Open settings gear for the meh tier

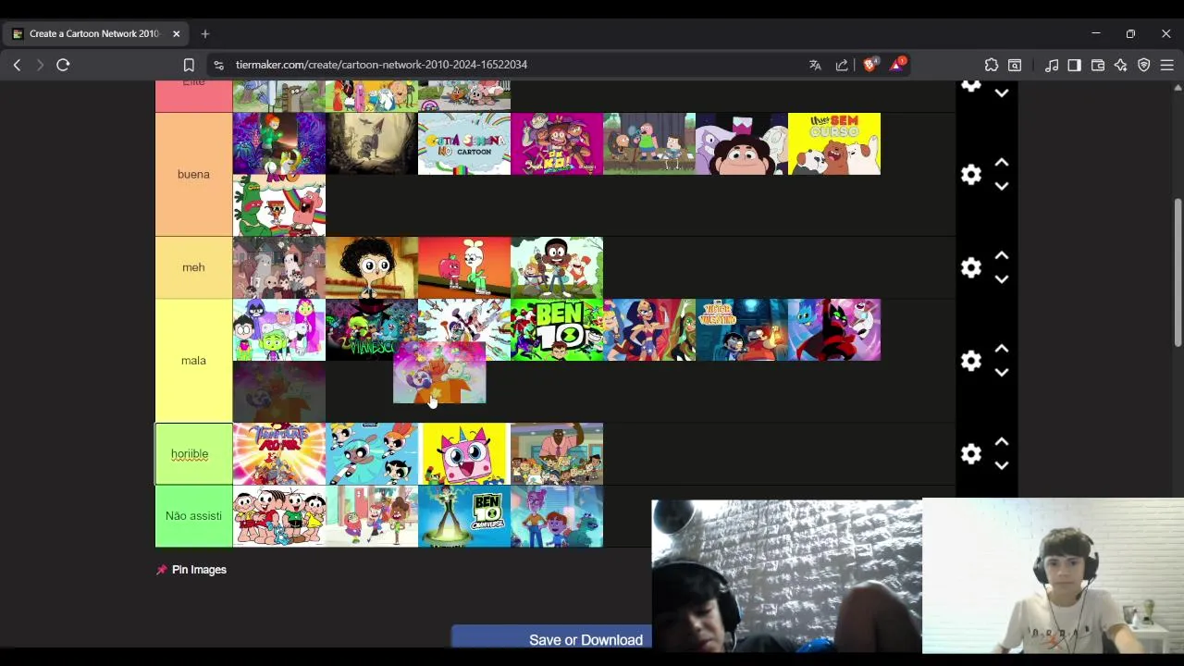click(970, 267)
